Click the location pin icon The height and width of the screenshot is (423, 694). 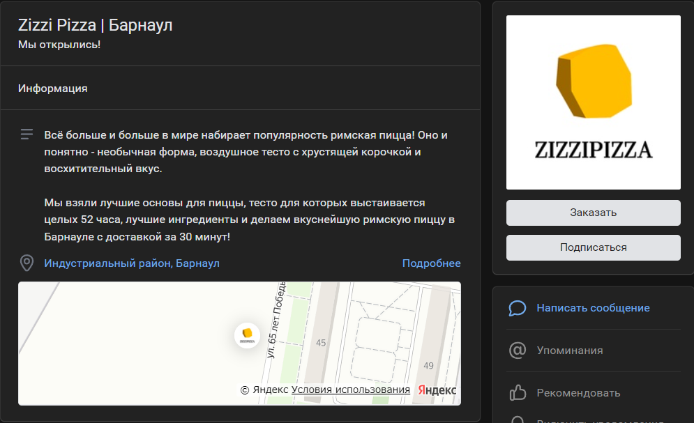click(27, 263)
